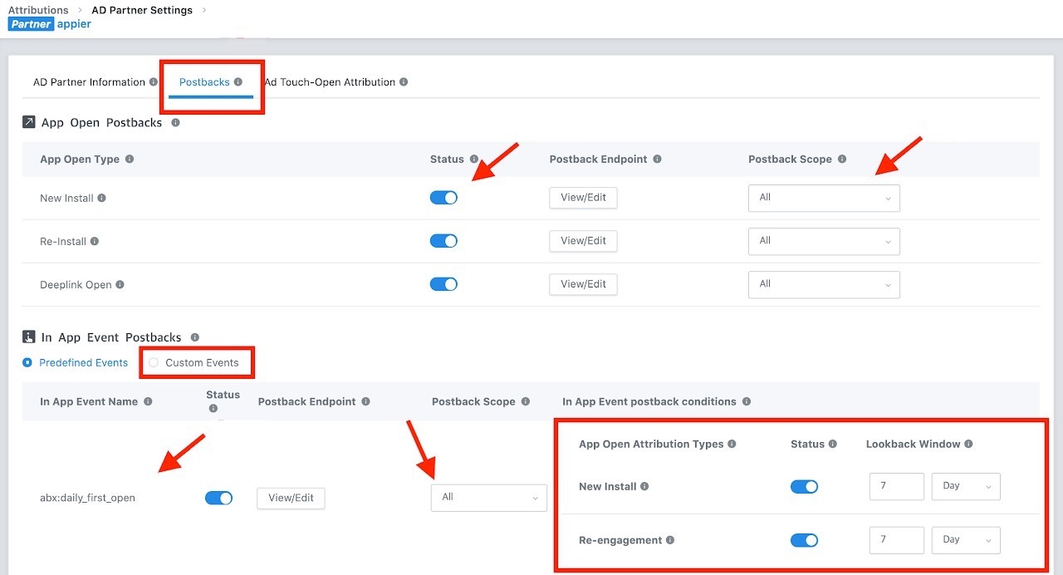This screenshot has width=1063, height=575.
Task: Disable the New Install postback status toggle
Action: 443,198
